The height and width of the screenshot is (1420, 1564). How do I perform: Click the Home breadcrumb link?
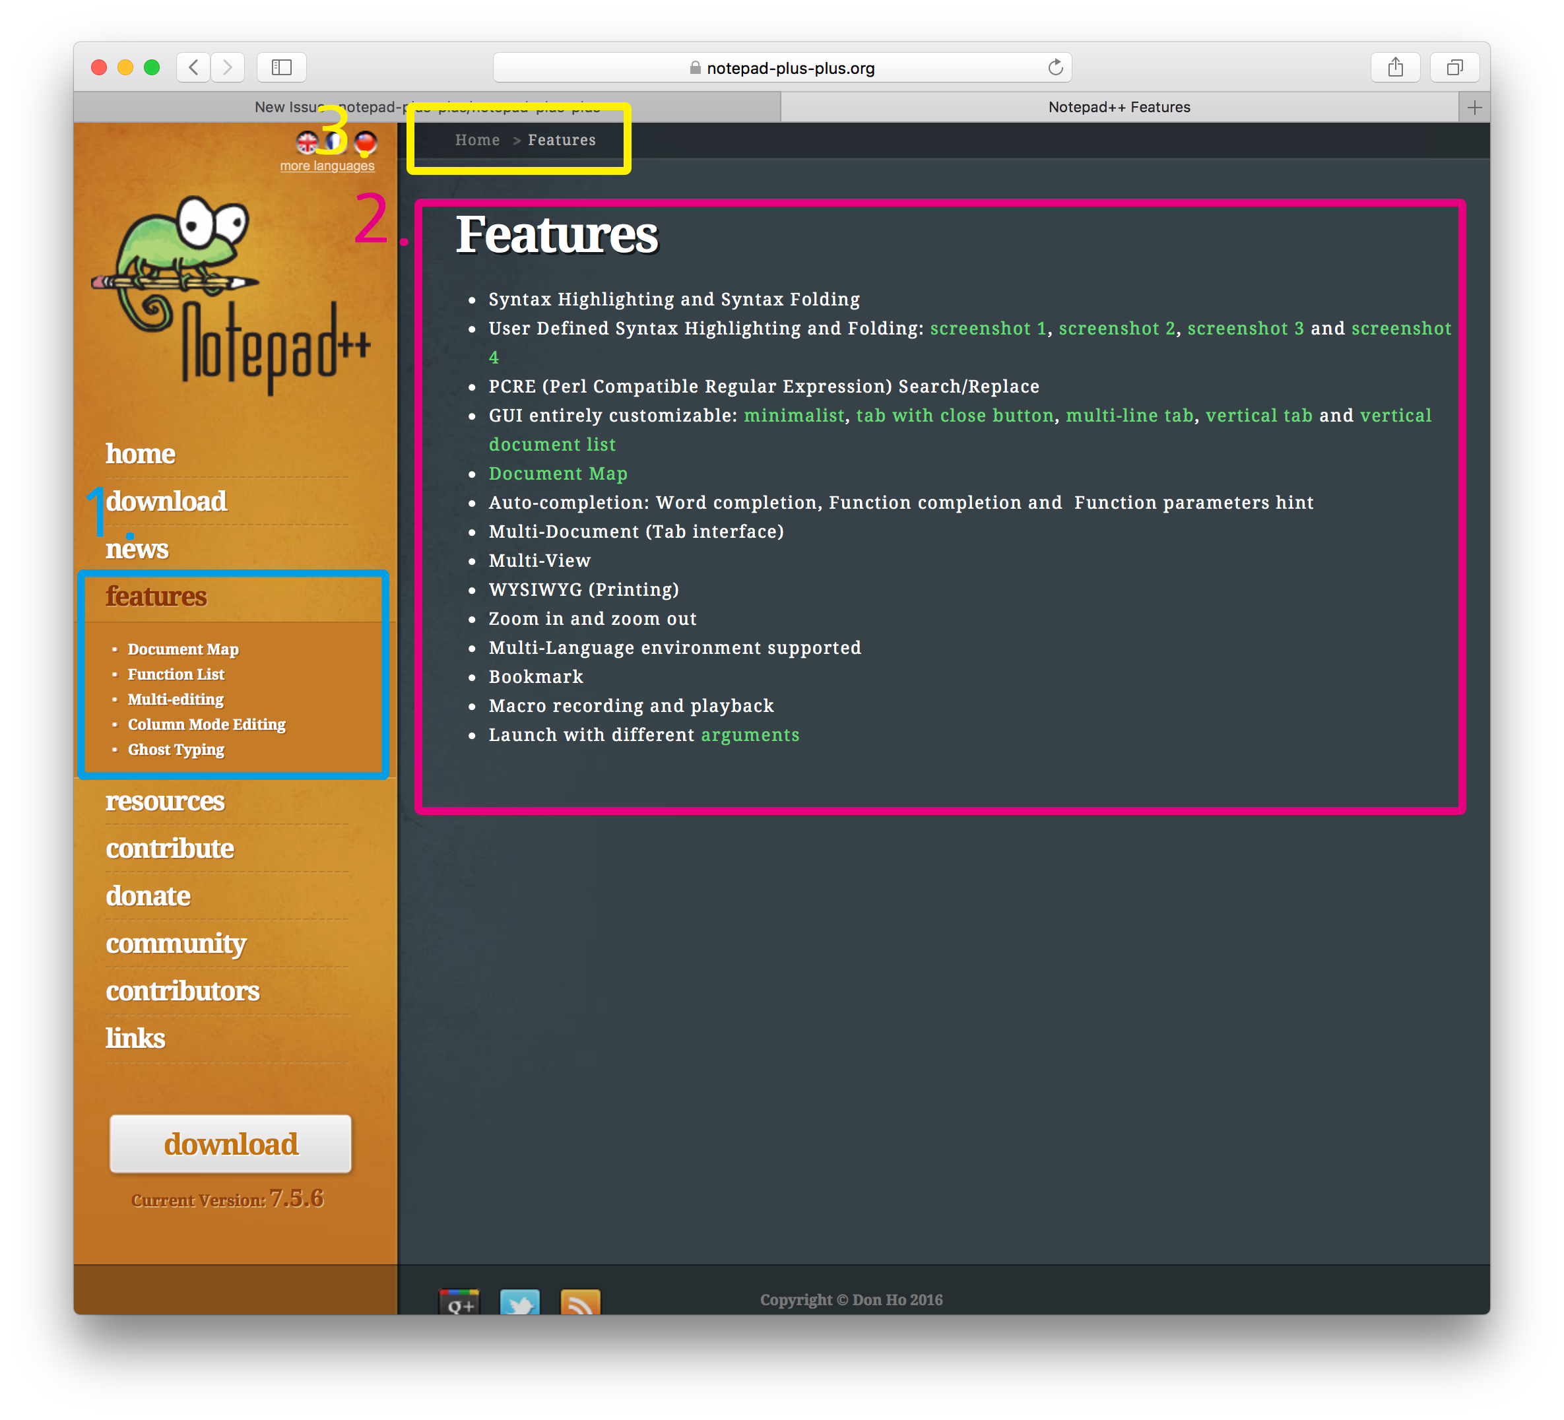coord(477,140)
